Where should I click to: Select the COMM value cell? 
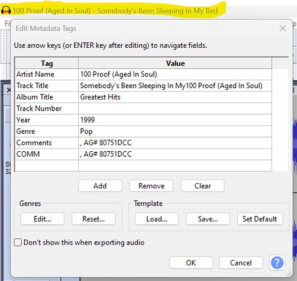(x=175, y=155)
